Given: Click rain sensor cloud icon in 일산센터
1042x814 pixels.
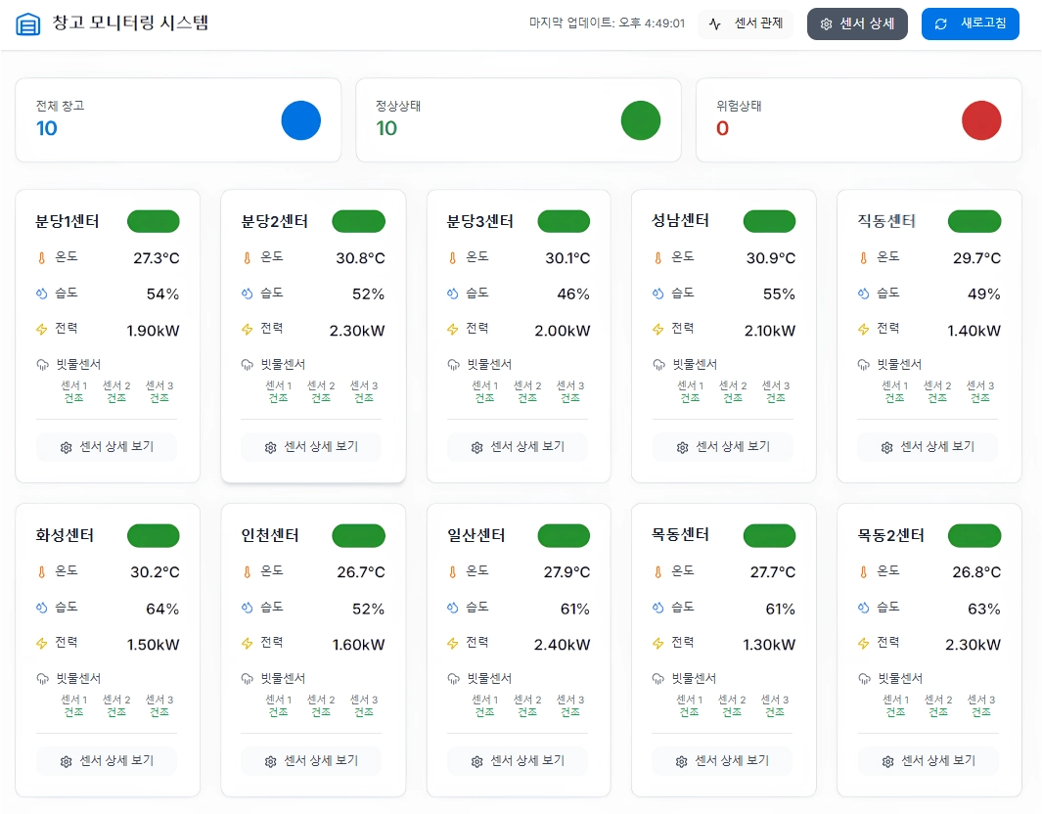Looking at the screenshot, I should [453, 678].
